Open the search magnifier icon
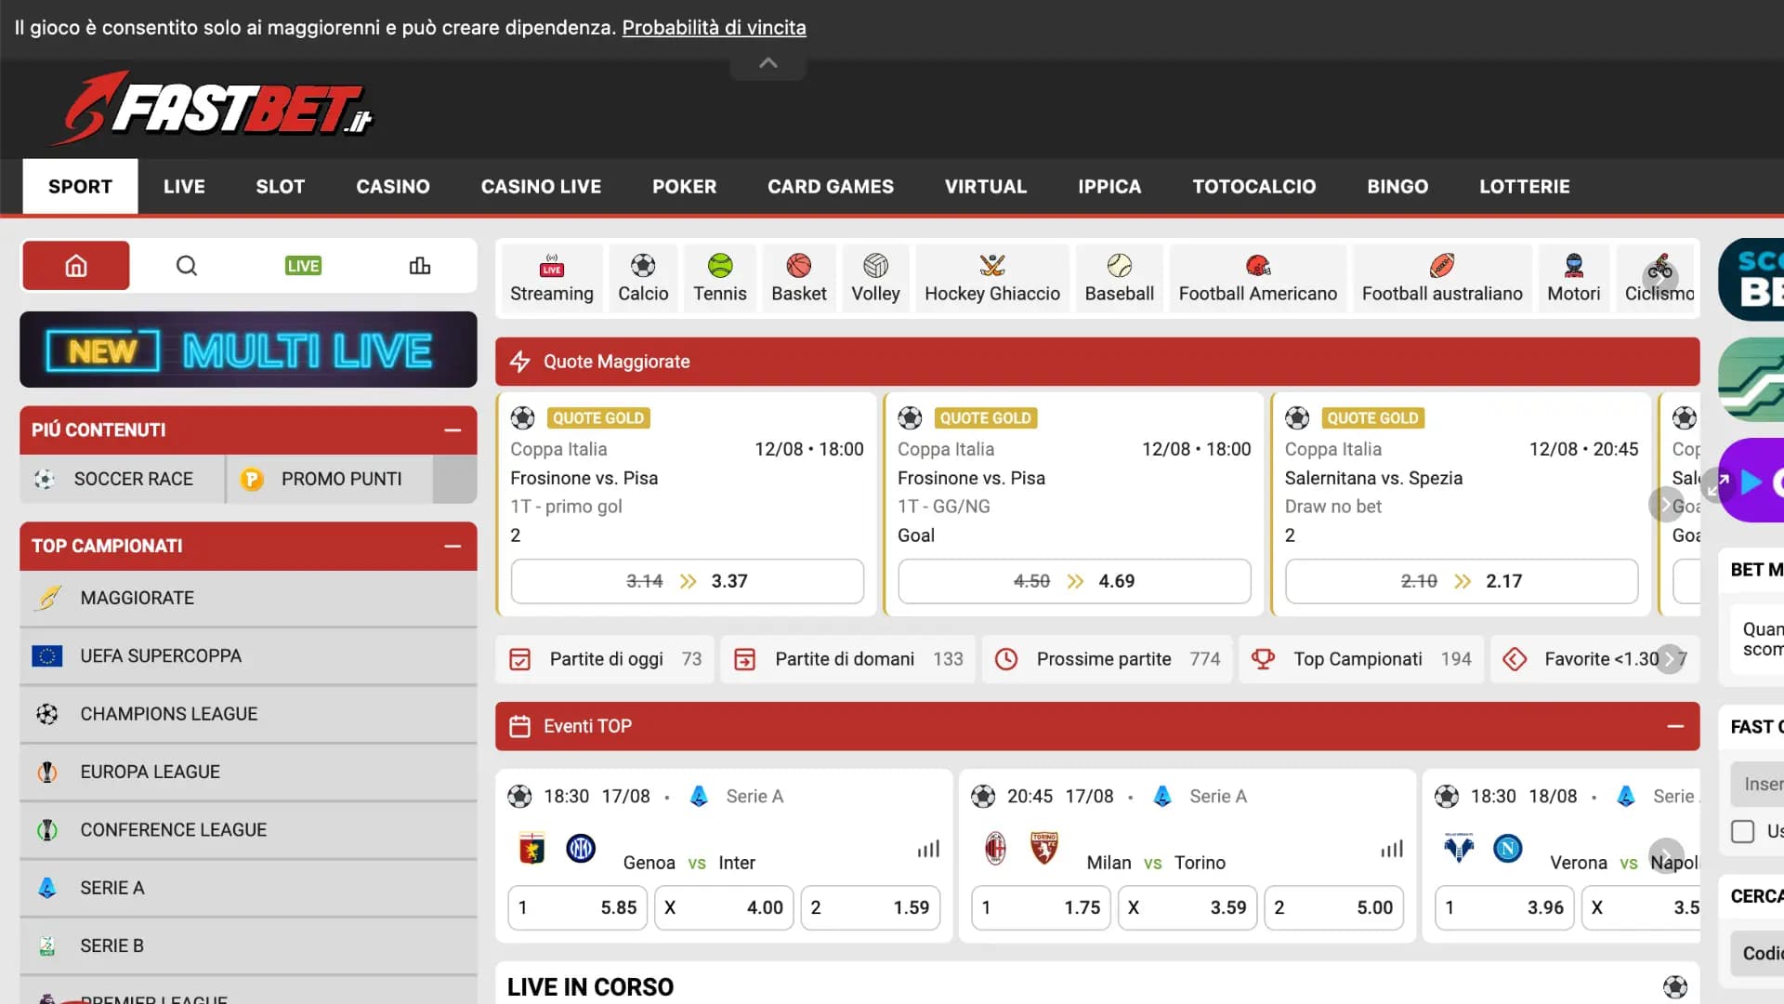1784x1004 pixels. tap(187, 266)
